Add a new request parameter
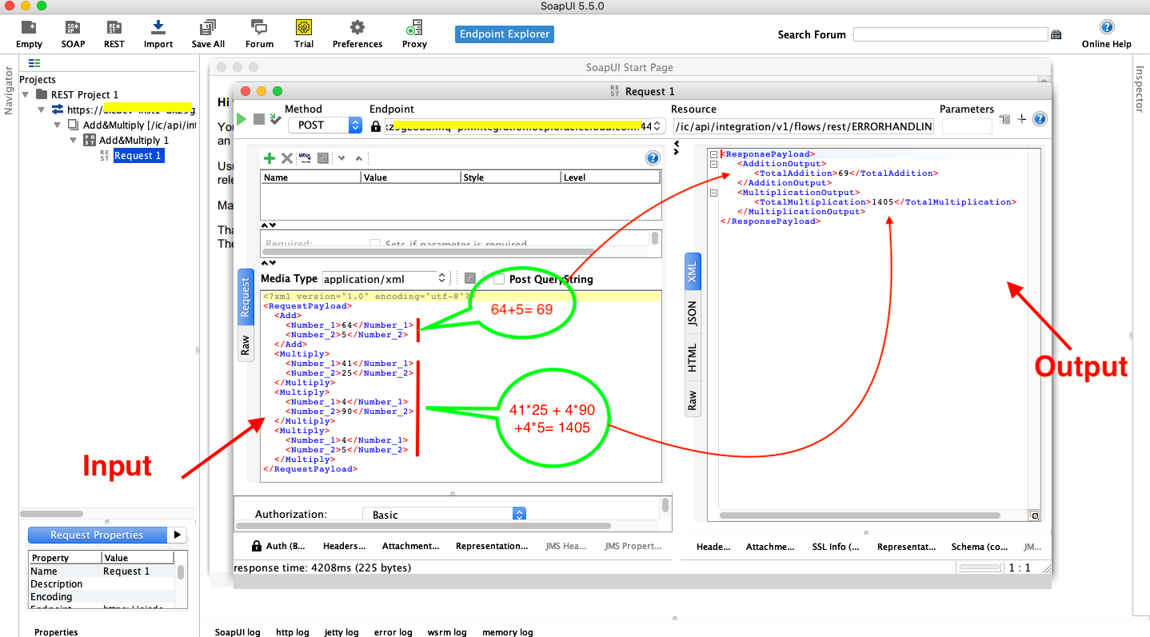 coord(270,158)
